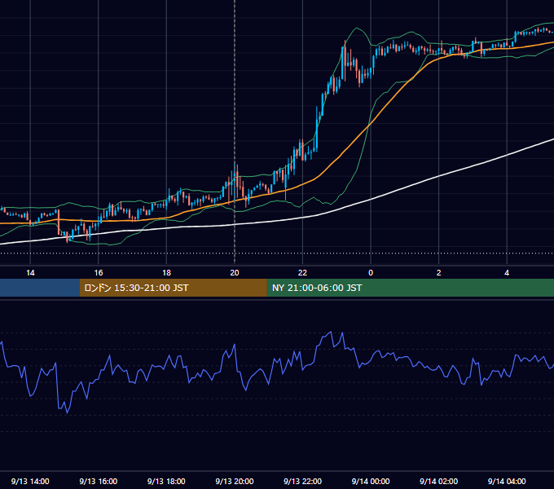Click the 16 hour axis label

[x=99, y=273]
